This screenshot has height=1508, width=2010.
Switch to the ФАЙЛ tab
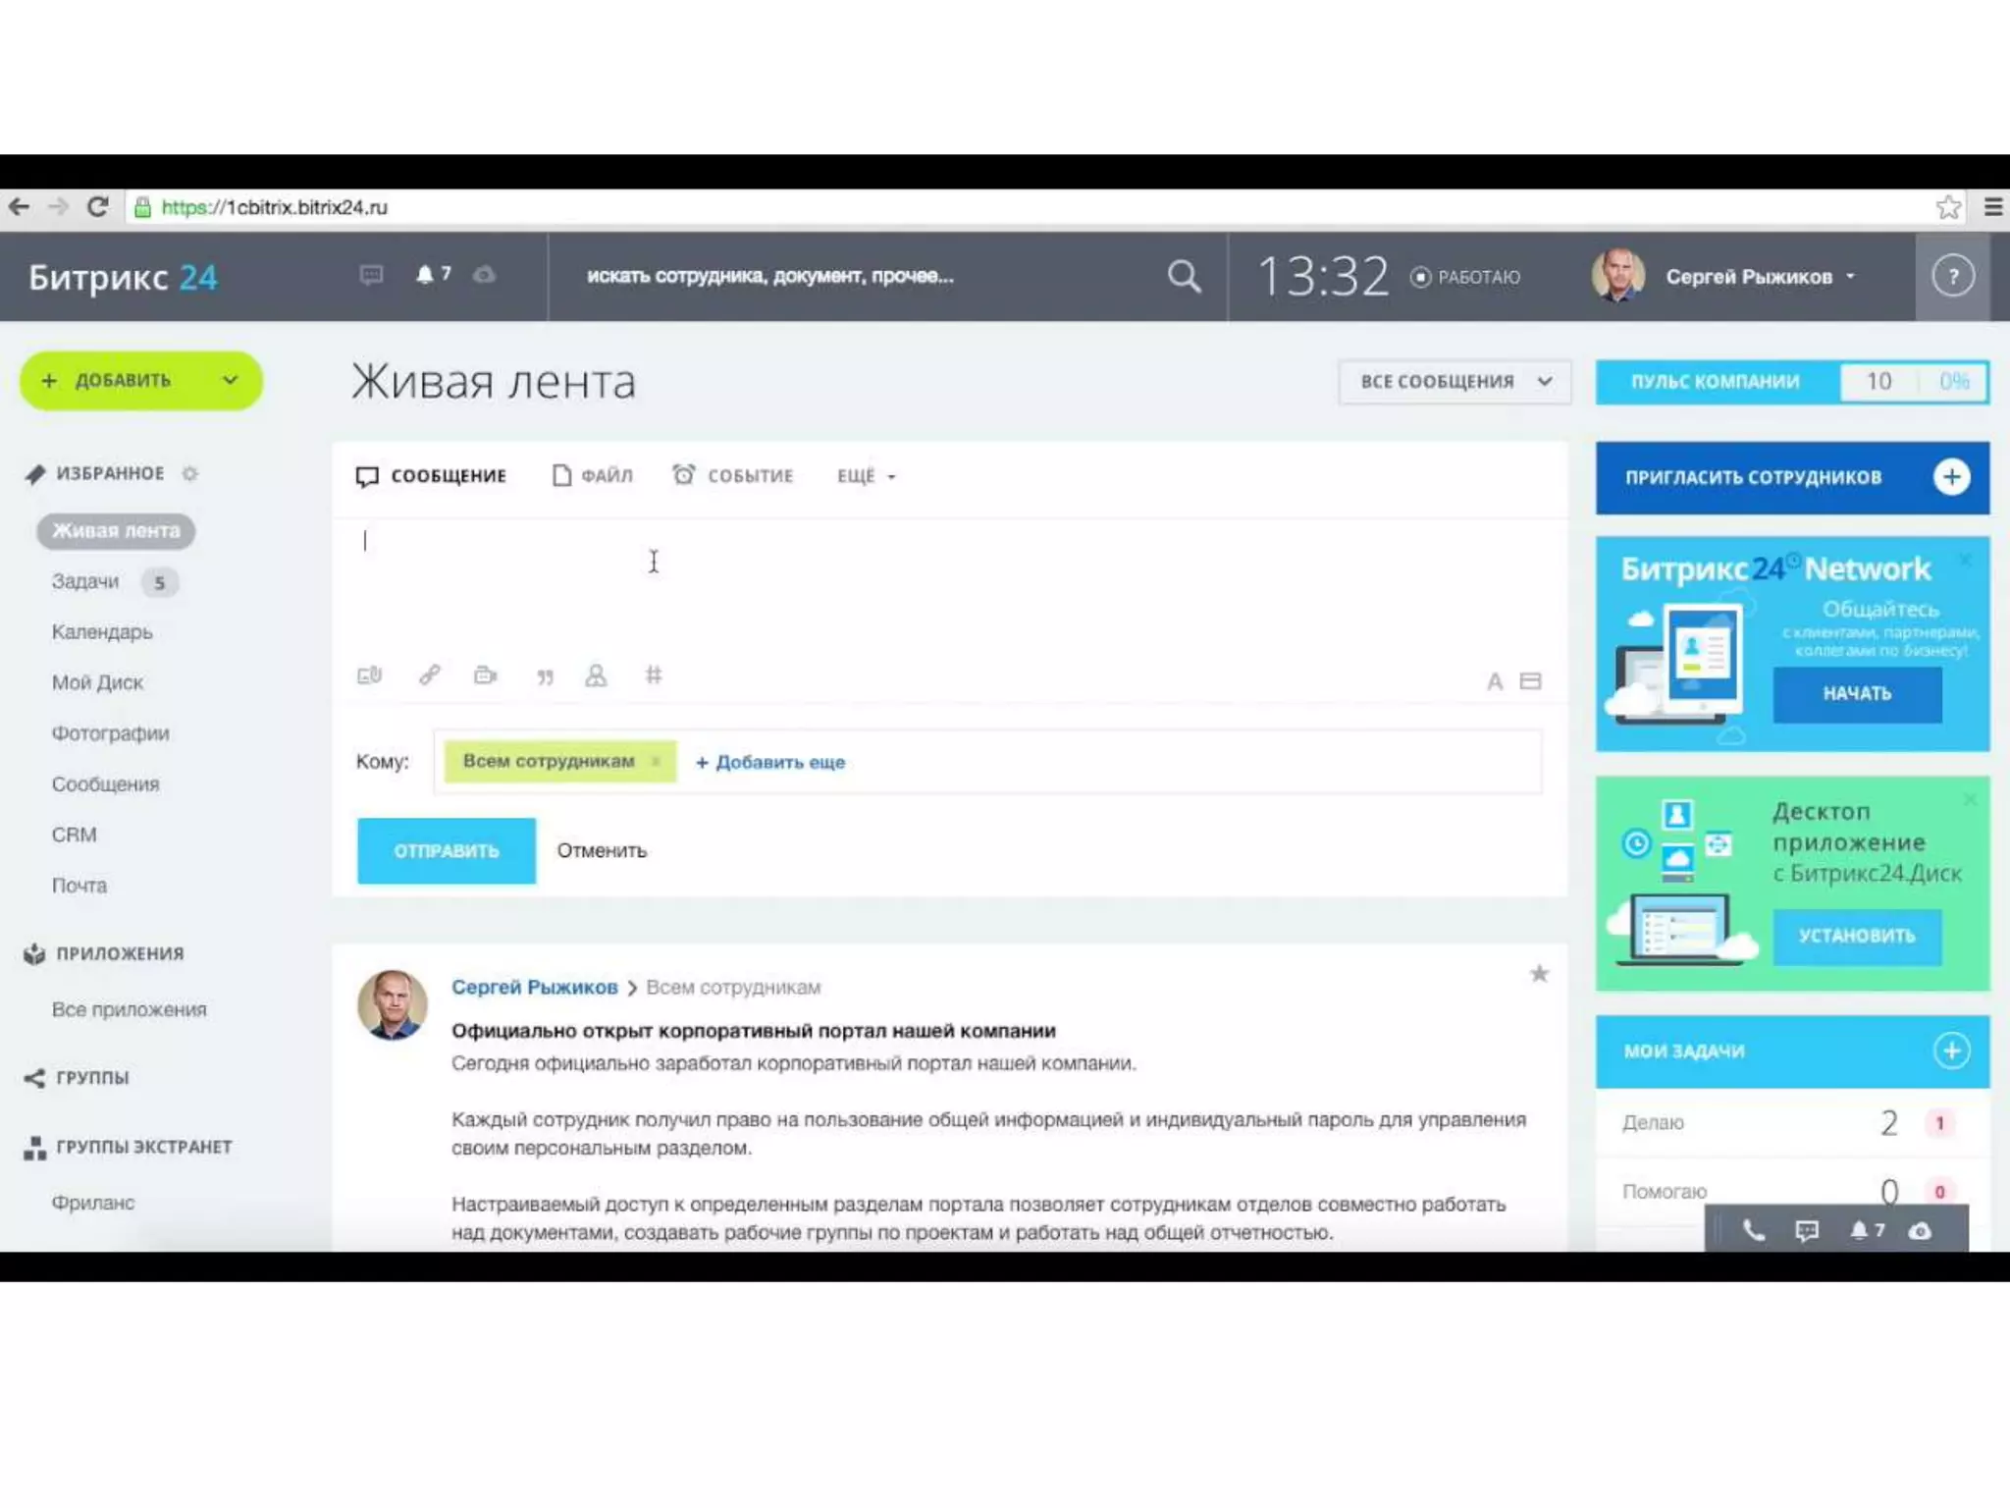click(x=593, y=476)
